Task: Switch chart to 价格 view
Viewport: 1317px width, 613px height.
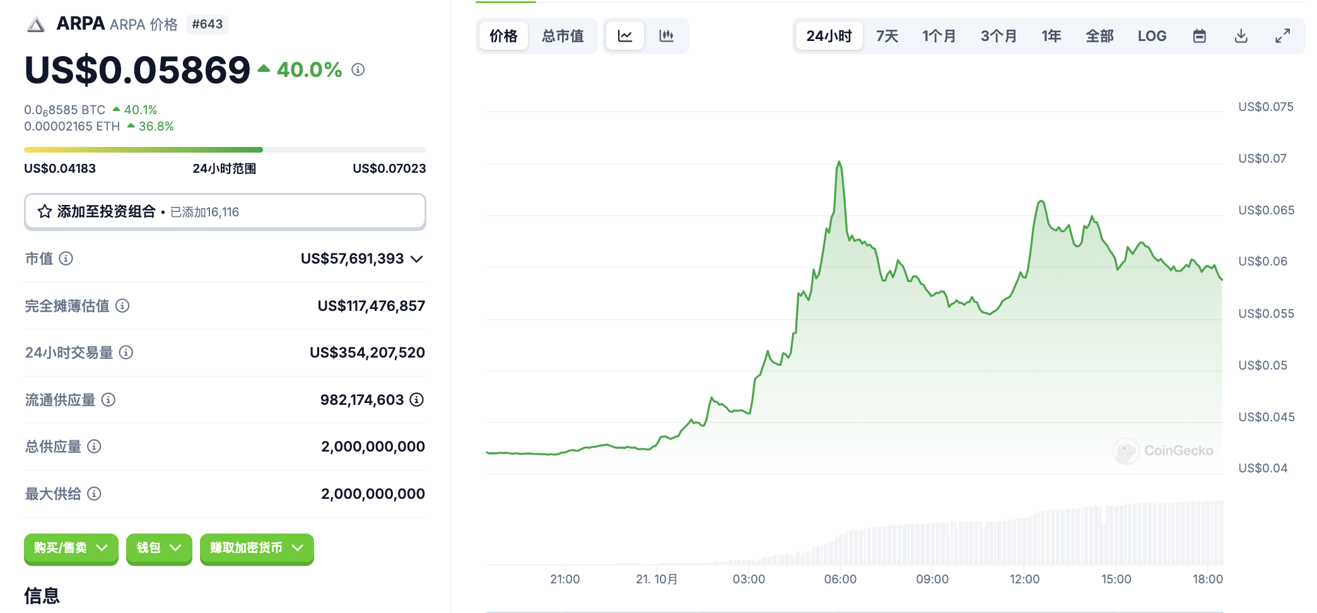Action: (x=503, y=36)
